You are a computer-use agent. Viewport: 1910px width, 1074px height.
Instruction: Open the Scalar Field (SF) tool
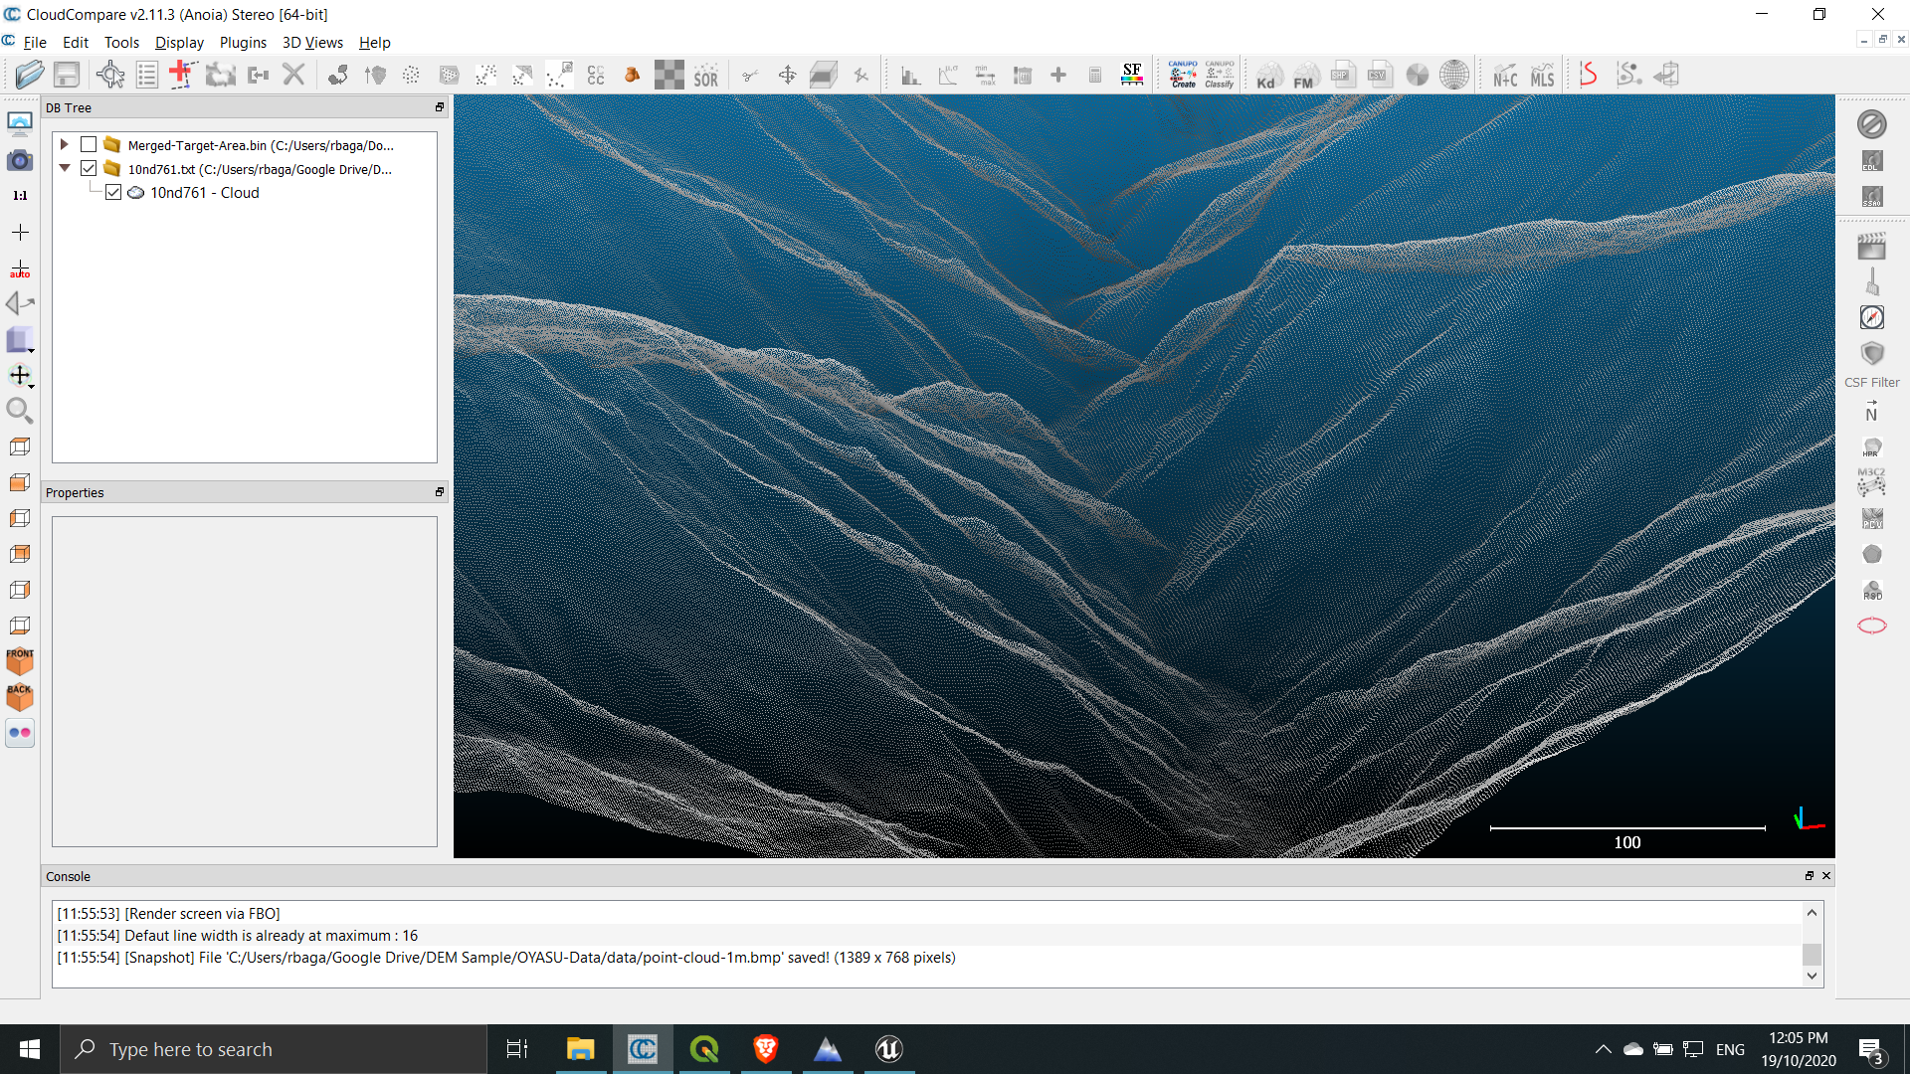coord(1131,74)
